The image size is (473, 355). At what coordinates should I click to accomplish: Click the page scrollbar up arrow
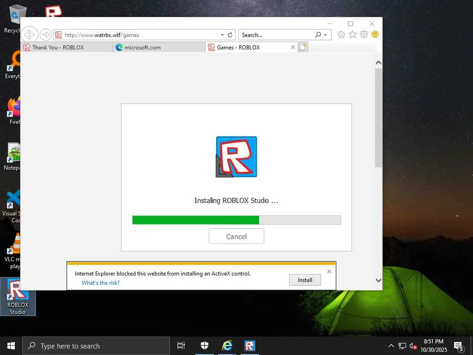[x=378, y=63]
